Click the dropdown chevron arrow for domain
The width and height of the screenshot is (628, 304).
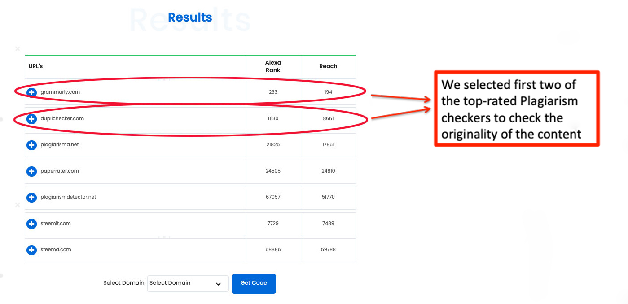(218, 284)
